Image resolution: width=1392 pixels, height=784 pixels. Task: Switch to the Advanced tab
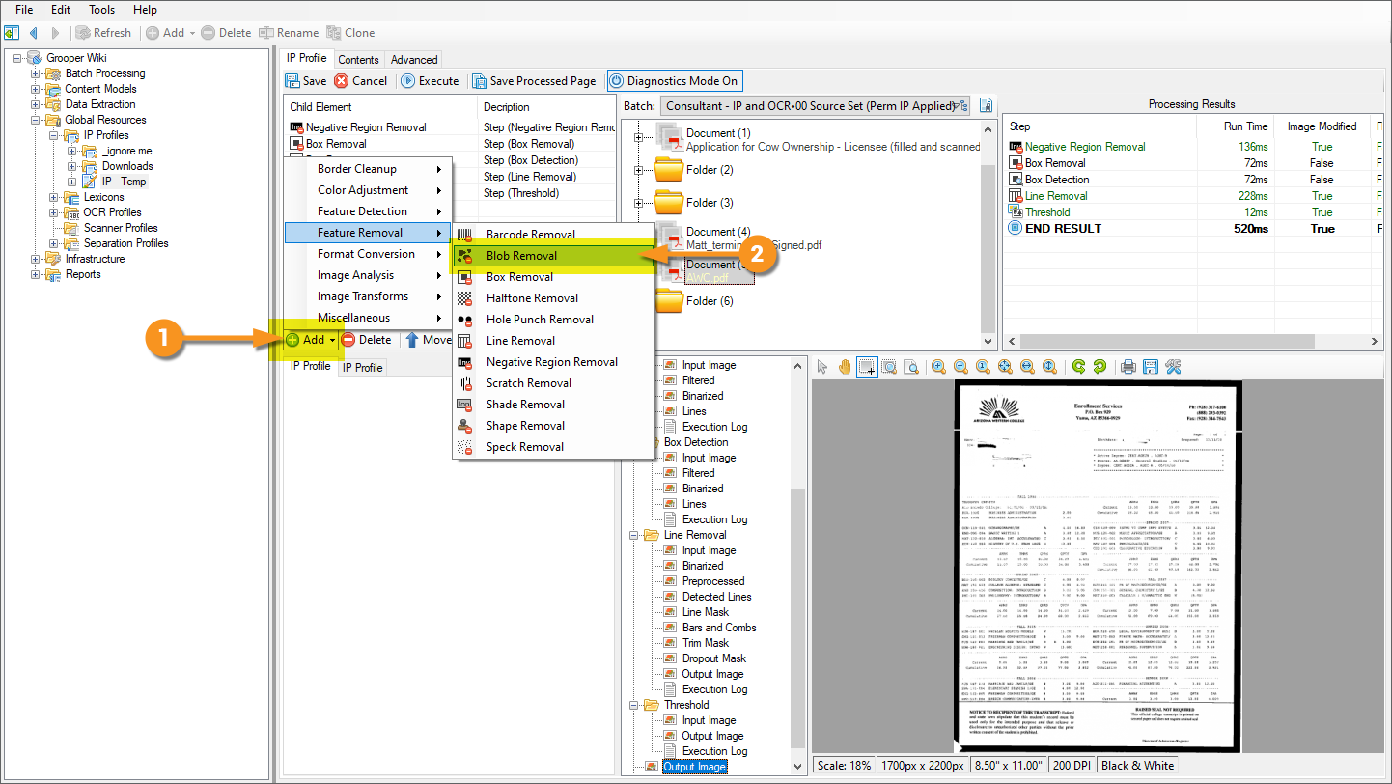[x=414, y=59]
